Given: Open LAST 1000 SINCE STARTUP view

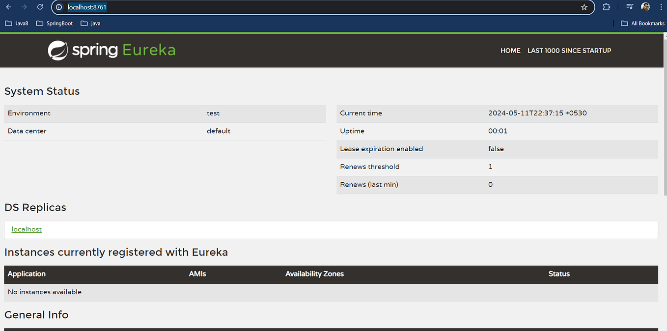Looking at the screenshot, I should pyautogui.click(x=569, y=50).
